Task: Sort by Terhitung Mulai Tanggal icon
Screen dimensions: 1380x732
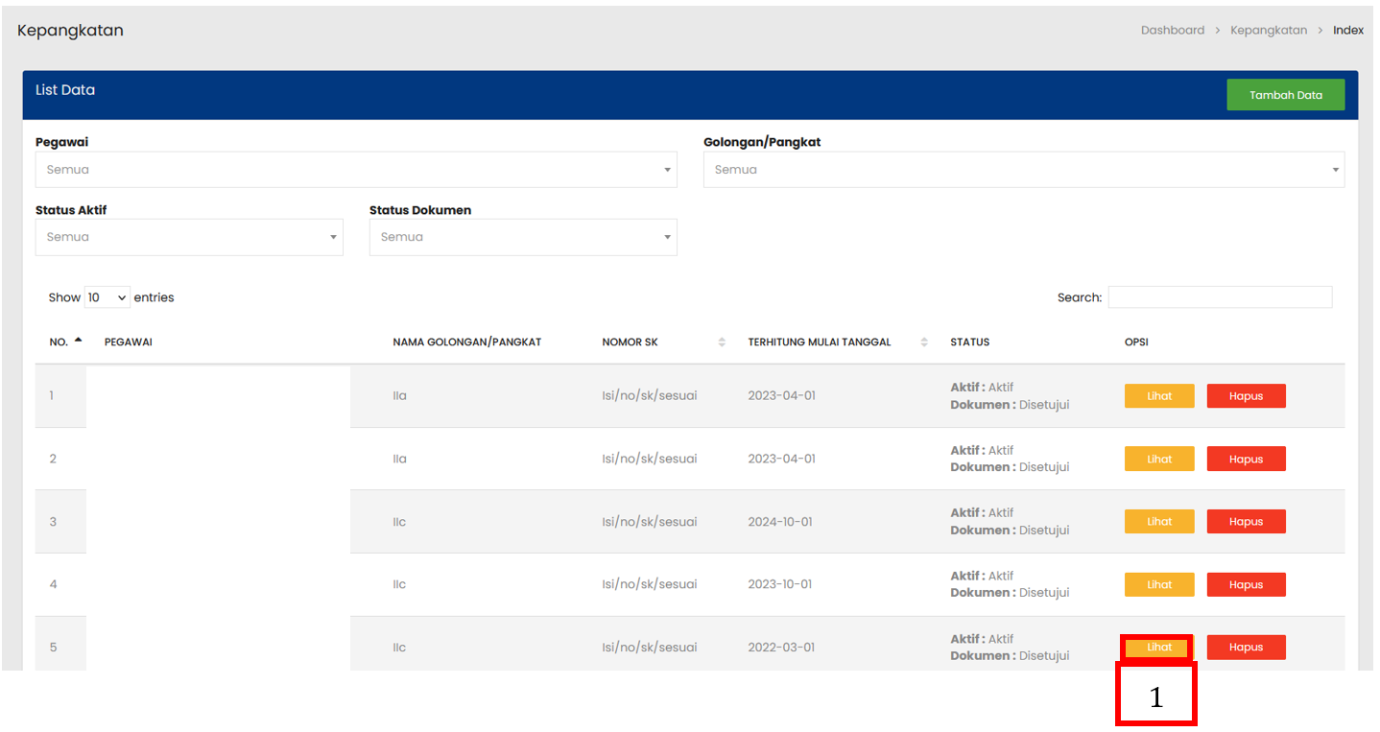Action: click(x=924, y=342)
